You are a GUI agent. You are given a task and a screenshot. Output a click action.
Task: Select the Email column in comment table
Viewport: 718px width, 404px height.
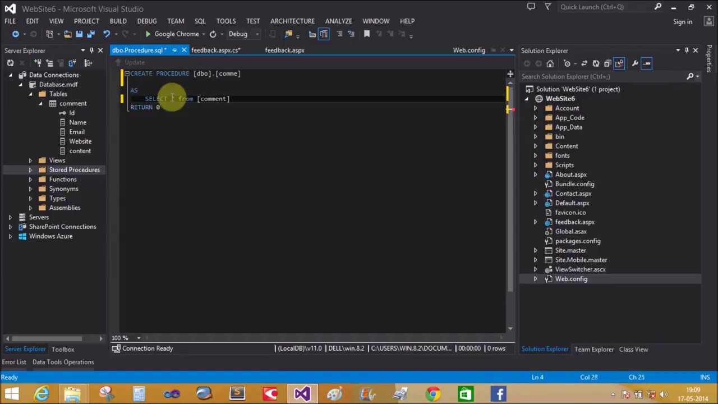tap(77, 132)
